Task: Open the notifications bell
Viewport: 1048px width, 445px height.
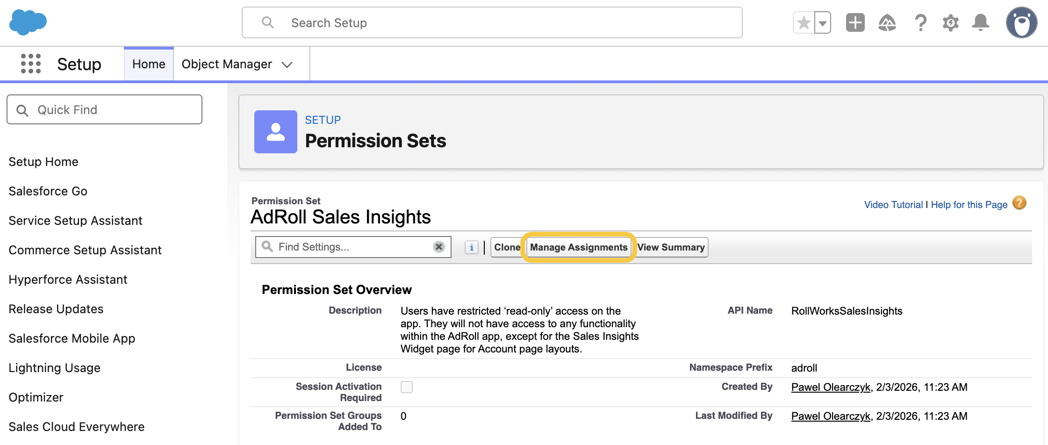Action: 980,22
